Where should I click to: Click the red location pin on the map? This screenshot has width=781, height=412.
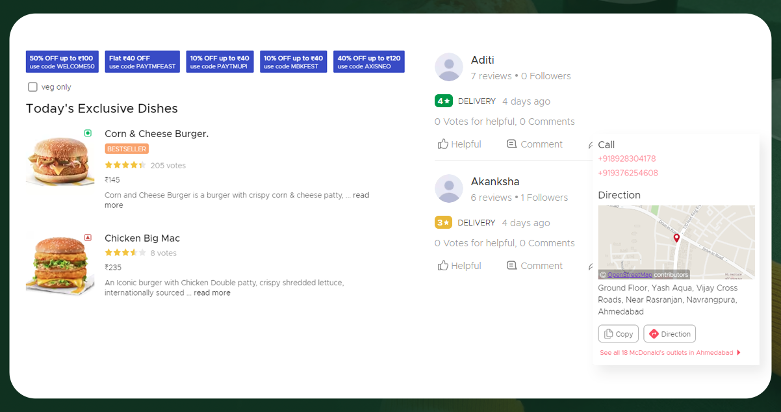676,238
